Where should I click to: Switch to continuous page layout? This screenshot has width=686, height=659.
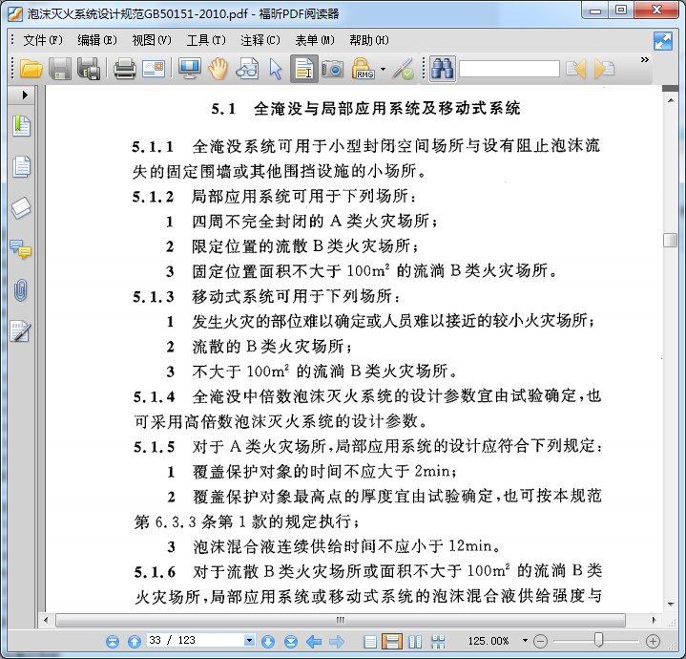point(392,642)
